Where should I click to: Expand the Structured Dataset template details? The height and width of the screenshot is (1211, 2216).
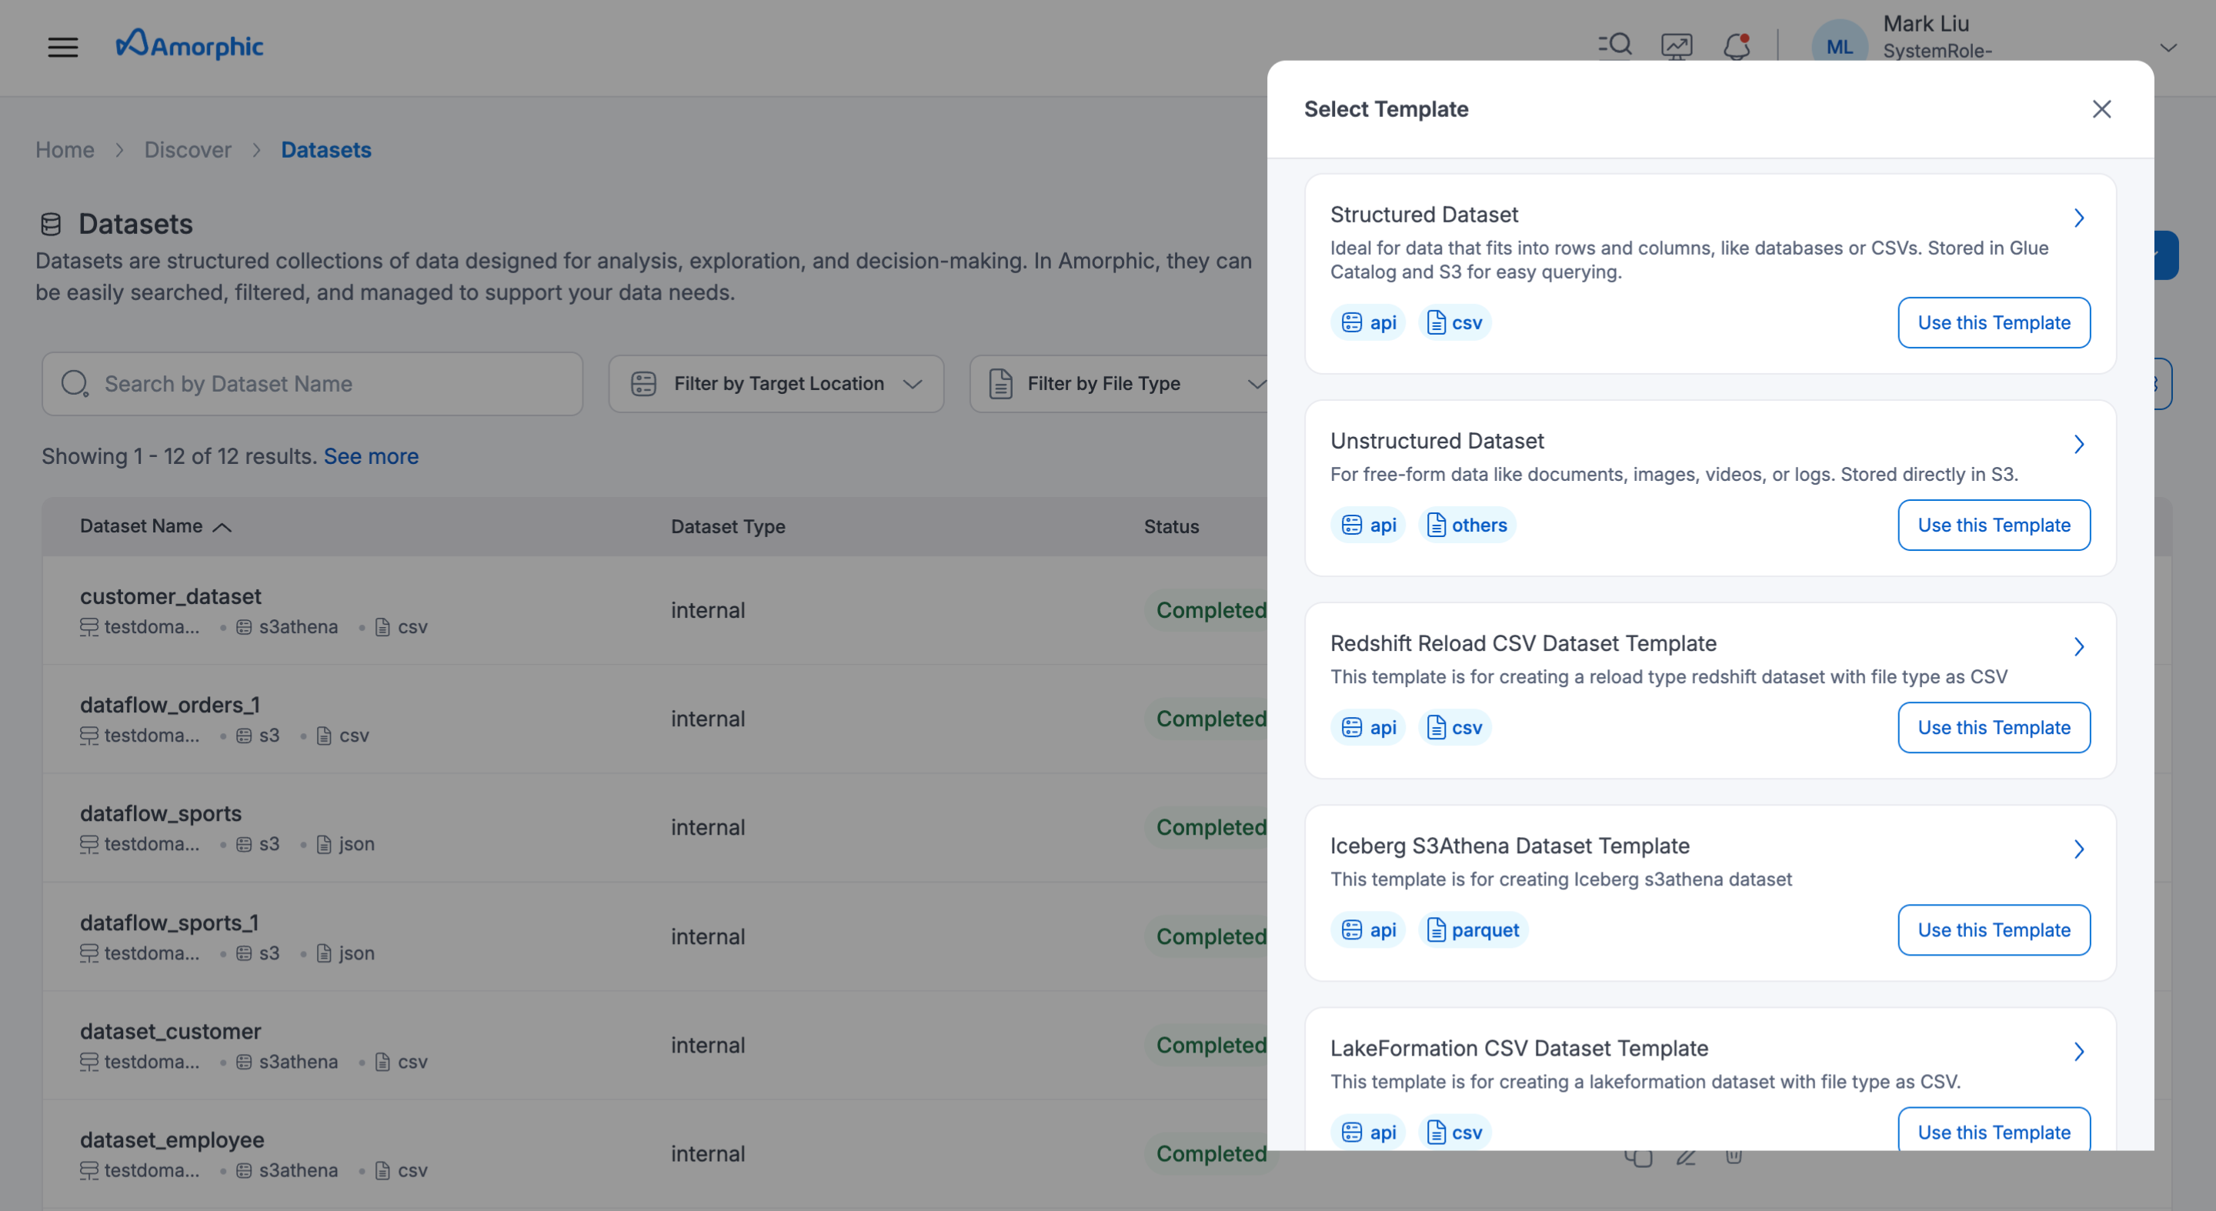pos(2078,218)
